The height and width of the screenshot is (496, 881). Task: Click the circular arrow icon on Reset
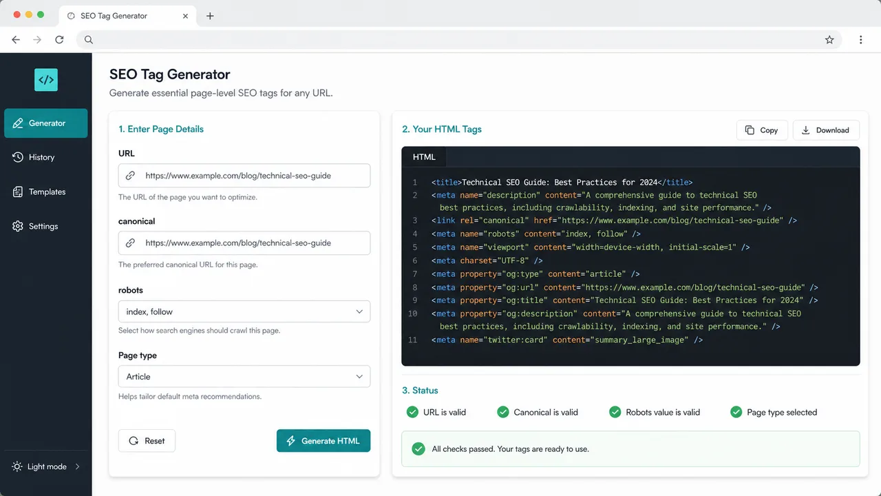(x=134, y=441)
